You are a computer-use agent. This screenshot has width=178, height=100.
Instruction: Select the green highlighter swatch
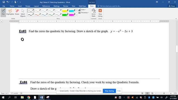tap(65, 14)
